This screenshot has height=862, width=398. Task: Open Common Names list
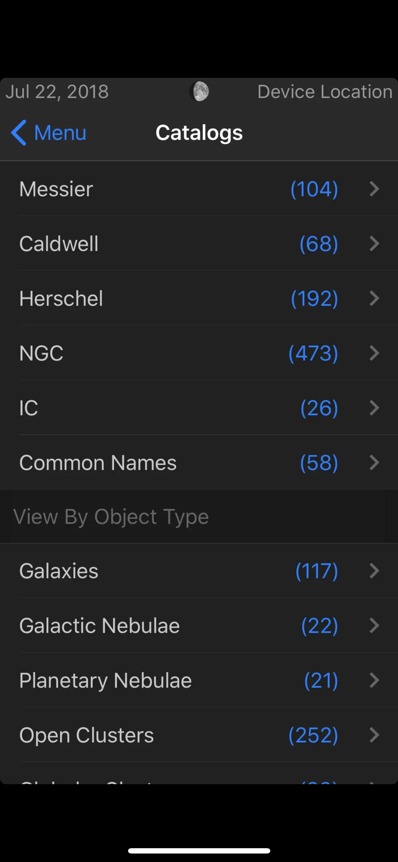[x=98, y=463]
